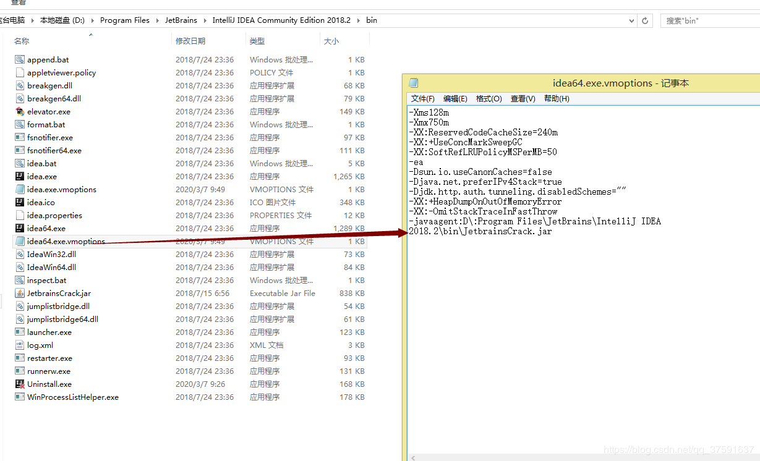This screenshot has width=760, height=461.
Task: Click the inspect.bat file icon
Action: [20, 281]
